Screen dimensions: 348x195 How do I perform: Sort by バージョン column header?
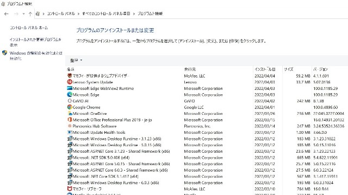[x=320, y=69]
